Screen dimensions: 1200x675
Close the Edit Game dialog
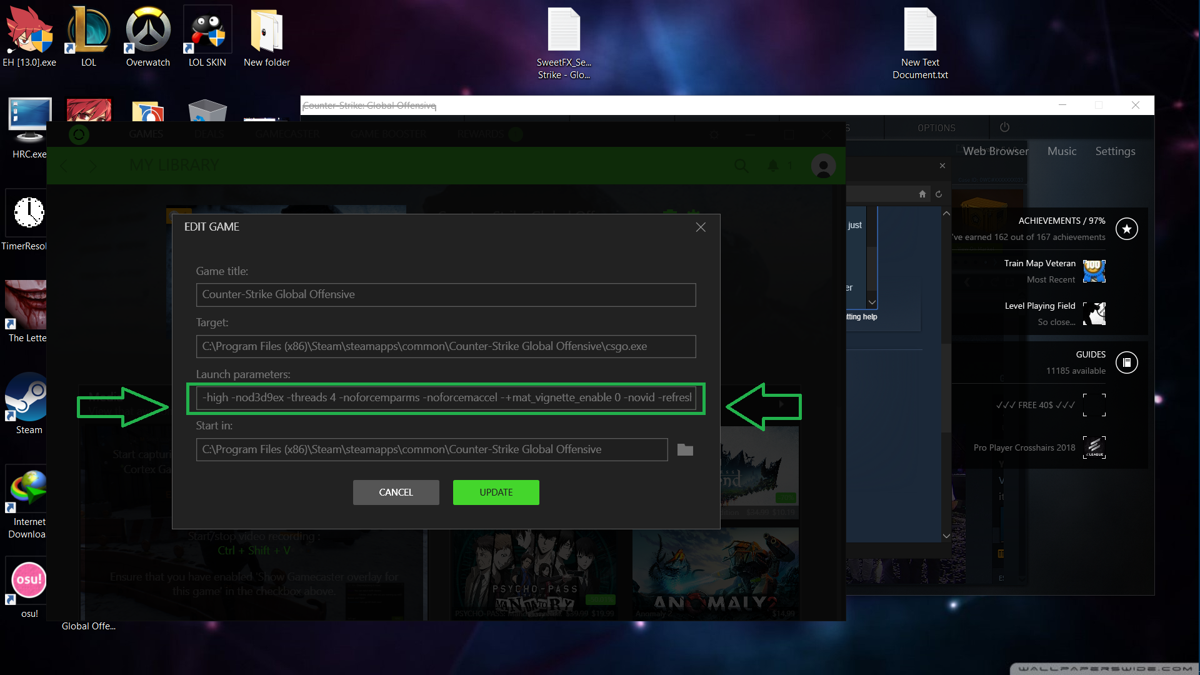point(701,227)
